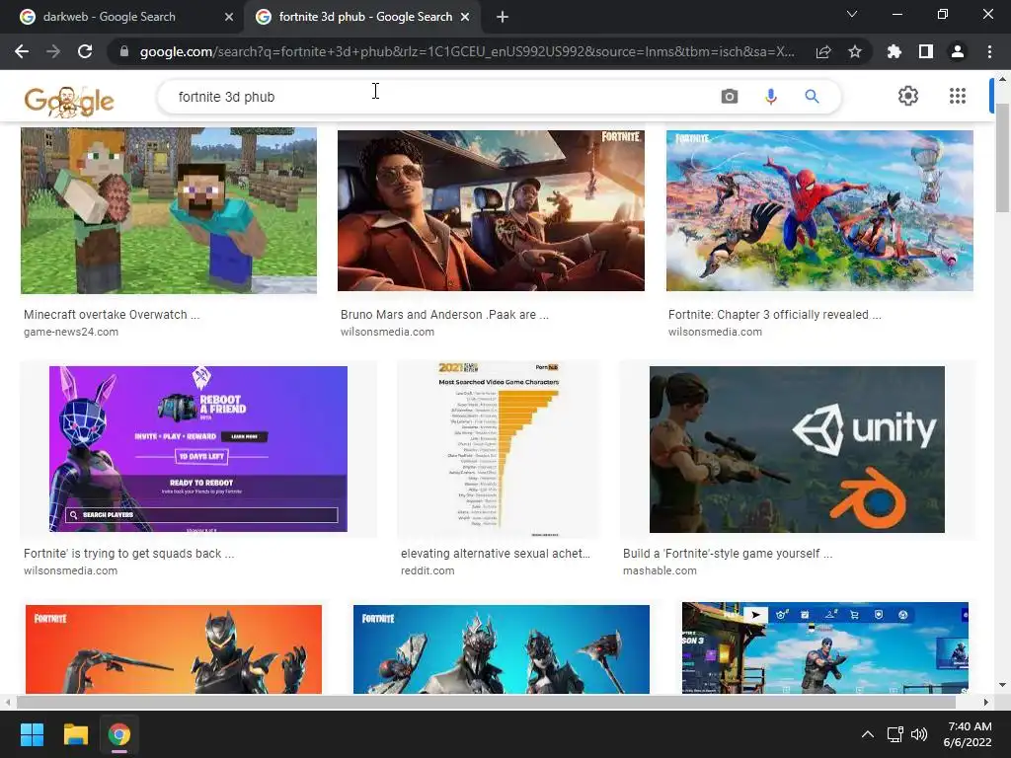This screenshot has width=1011, height=758.
Task: Click the Chrome taskbar icon
Action: [119, 734]
